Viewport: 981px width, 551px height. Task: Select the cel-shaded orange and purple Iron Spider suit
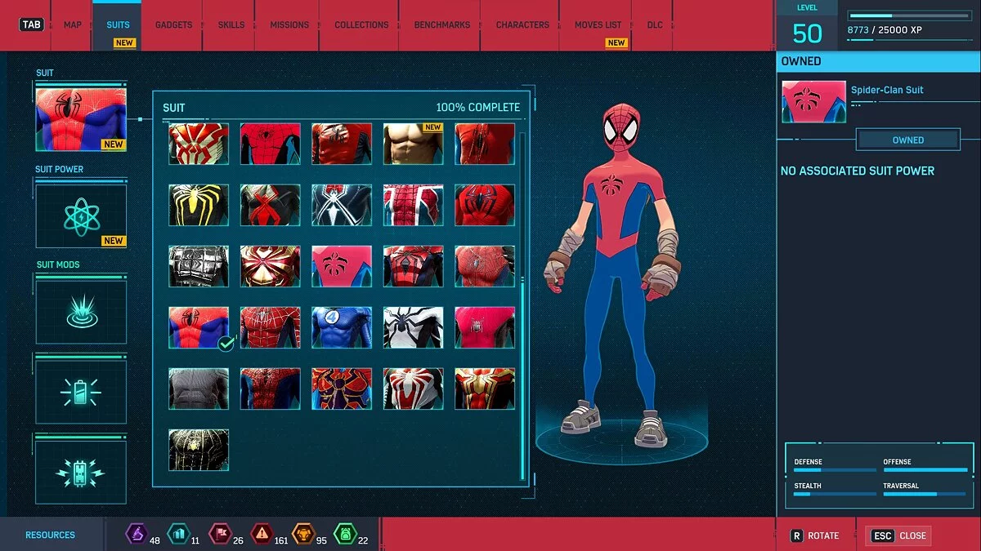(342, 389)
